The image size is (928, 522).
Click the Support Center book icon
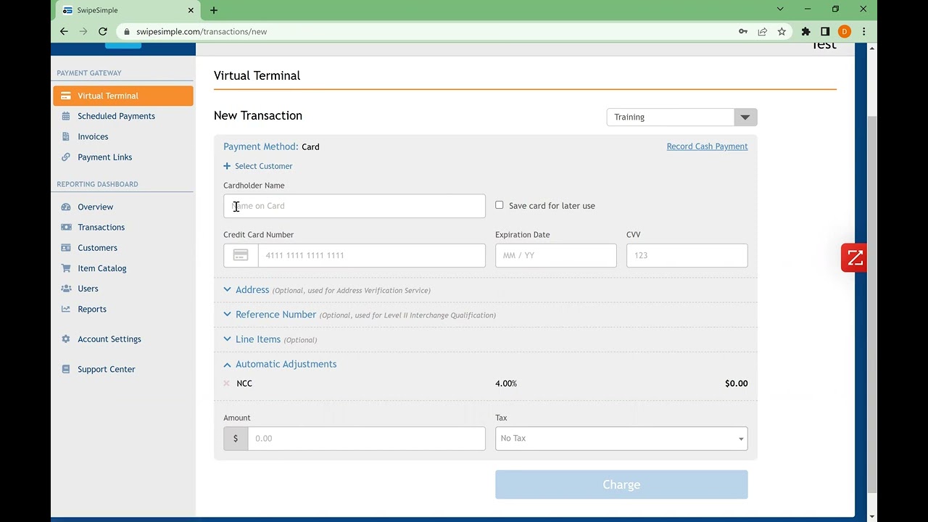[66, 369]
